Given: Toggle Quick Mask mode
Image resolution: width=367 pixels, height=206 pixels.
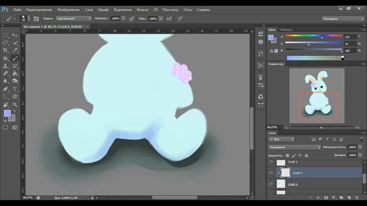Looking at the screenshot, I should pos(5,127).
